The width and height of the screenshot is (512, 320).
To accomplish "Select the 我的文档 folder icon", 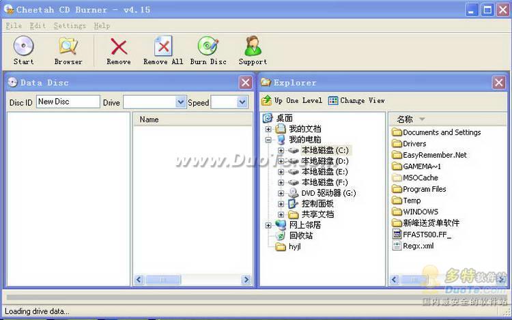I will pyautogui.click(x=281, y=129).
